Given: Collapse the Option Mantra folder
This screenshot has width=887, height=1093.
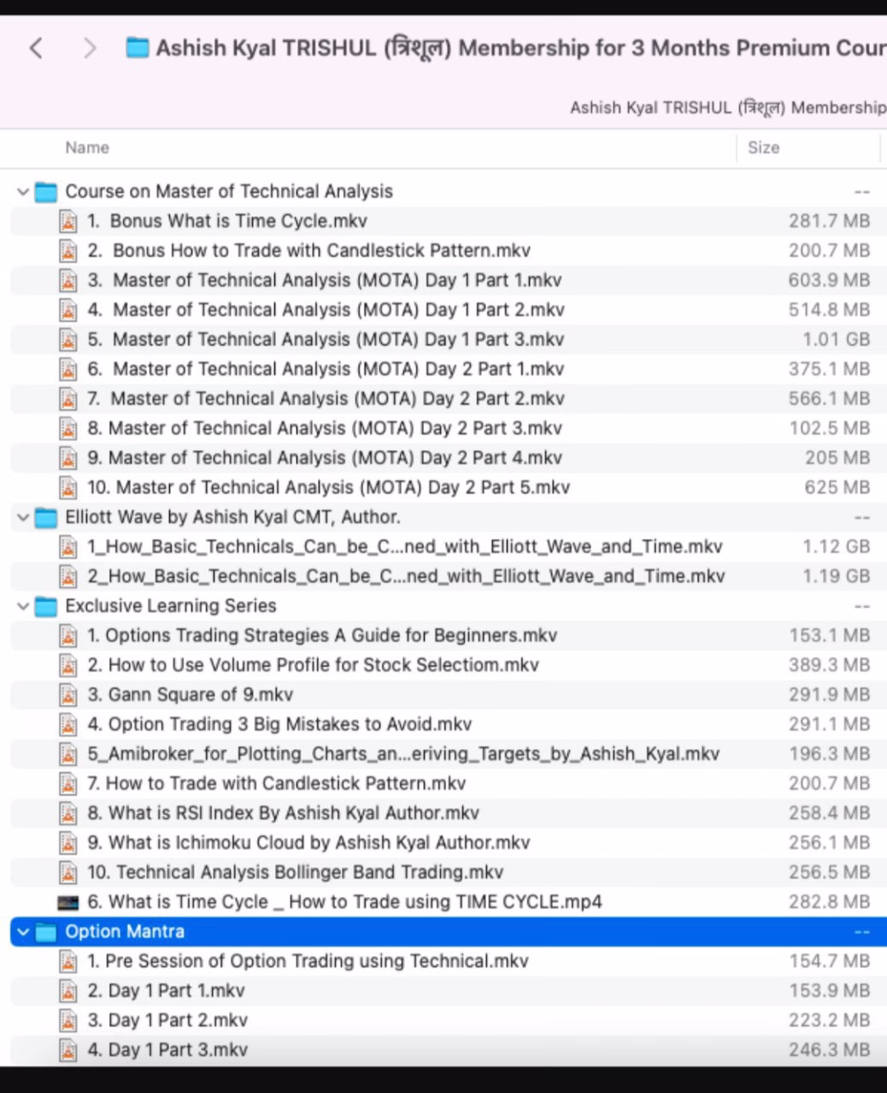Looking at the screenshot, I should (x=23, y=932).
